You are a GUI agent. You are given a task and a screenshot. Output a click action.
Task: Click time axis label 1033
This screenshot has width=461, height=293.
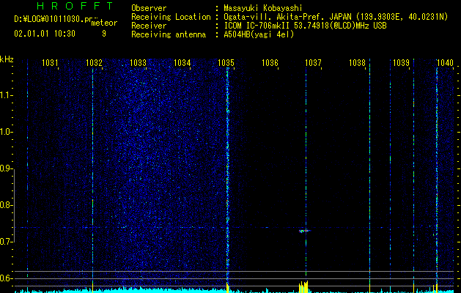click(138, 62)
